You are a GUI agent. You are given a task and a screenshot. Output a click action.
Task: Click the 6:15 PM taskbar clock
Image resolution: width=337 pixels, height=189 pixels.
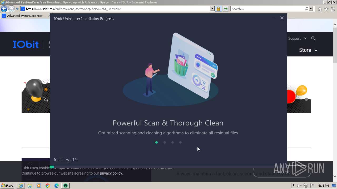click(x=323, y=186)
